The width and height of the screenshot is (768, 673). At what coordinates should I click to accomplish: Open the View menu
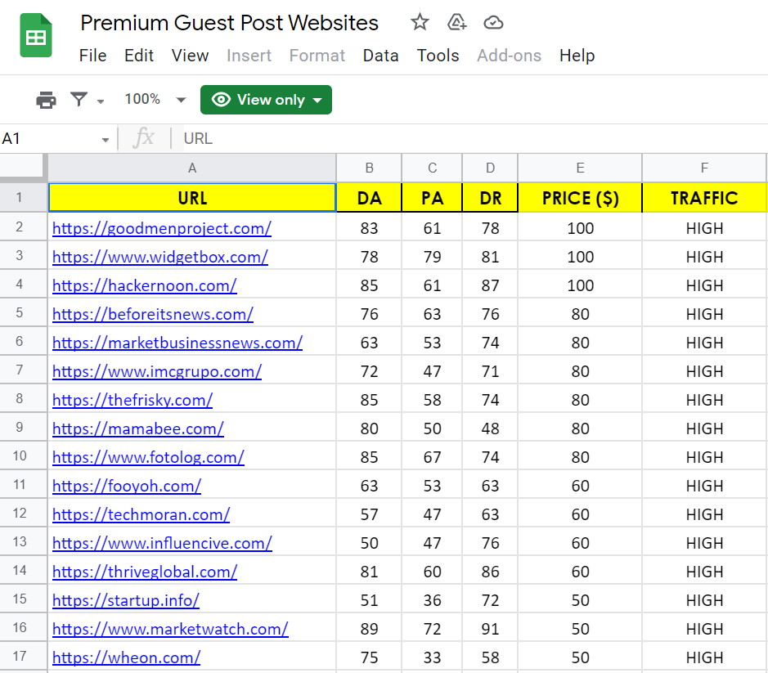point(190,56)
